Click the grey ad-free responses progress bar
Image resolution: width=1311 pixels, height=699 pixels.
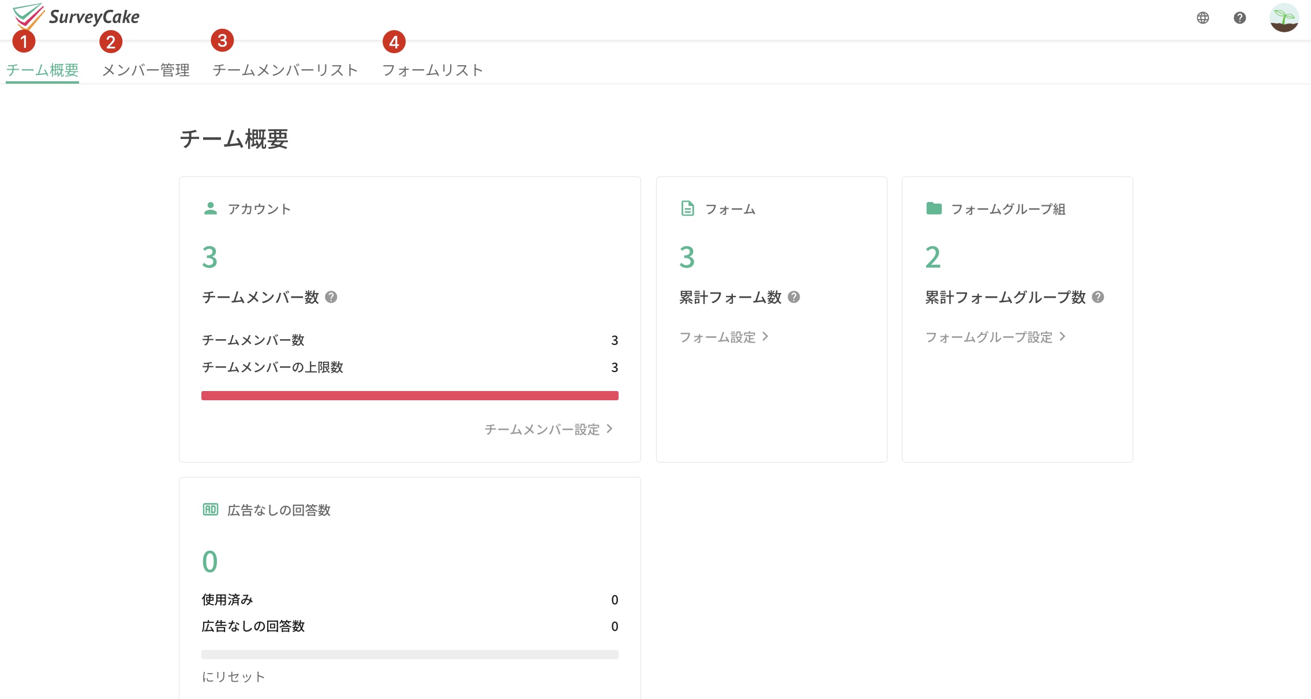coord(410,655)
